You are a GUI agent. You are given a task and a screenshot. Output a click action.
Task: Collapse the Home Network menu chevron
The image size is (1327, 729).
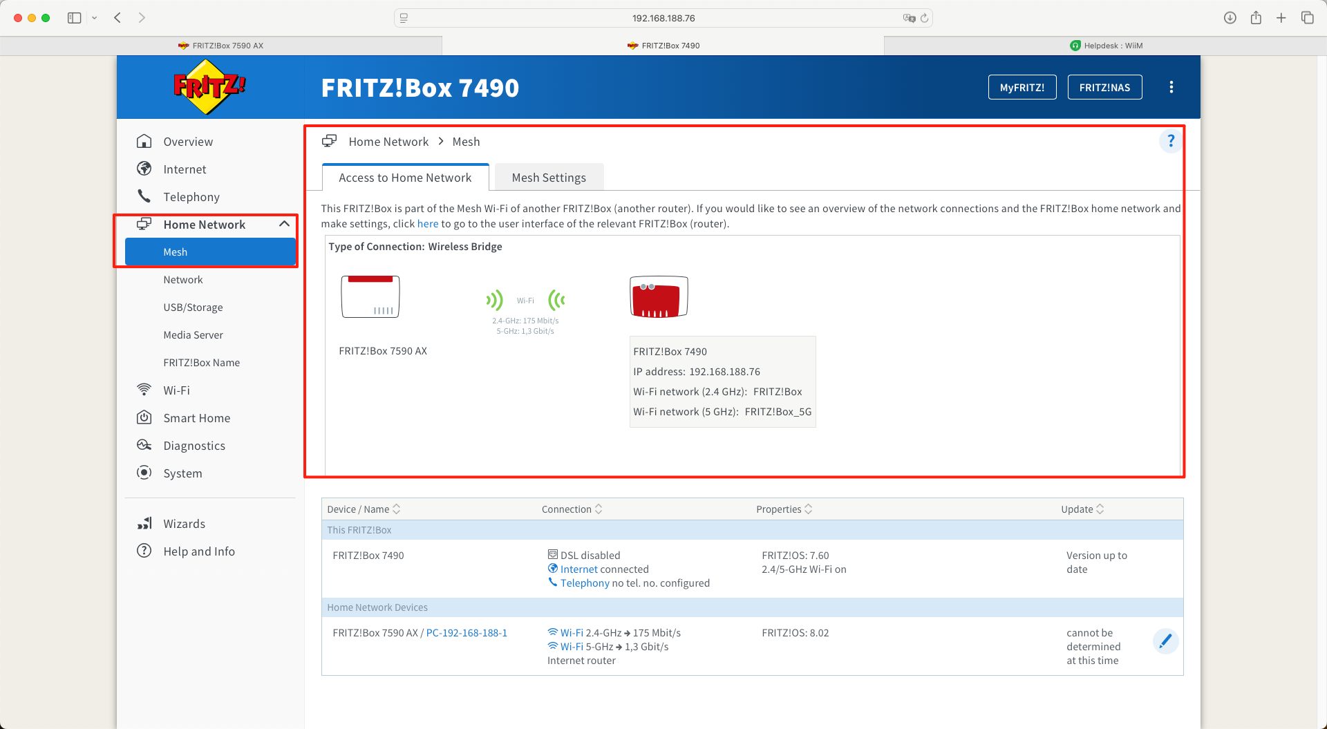[284, 224]
